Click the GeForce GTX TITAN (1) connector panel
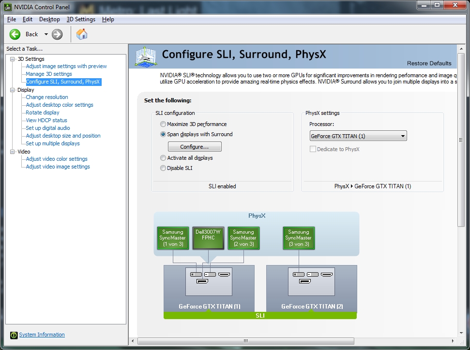Screen dimensions: 470x350 click(209, 281)
